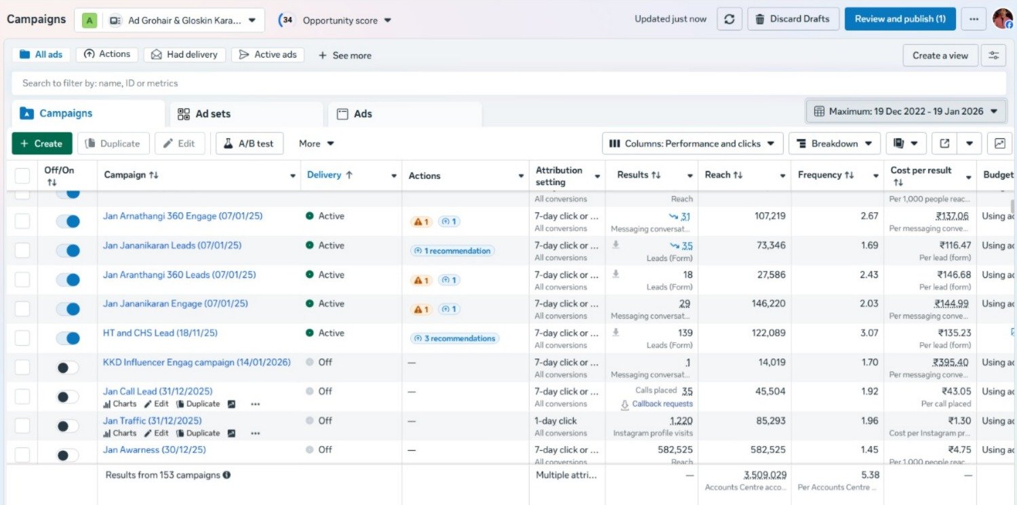Open the view settings sliders icon
1017x505 pixels.
(x=993, y=56)
